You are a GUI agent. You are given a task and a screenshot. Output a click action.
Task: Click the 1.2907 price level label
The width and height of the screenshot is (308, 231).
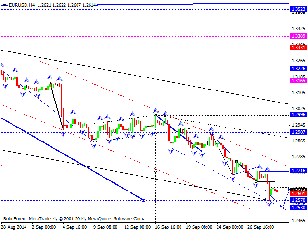296,132
